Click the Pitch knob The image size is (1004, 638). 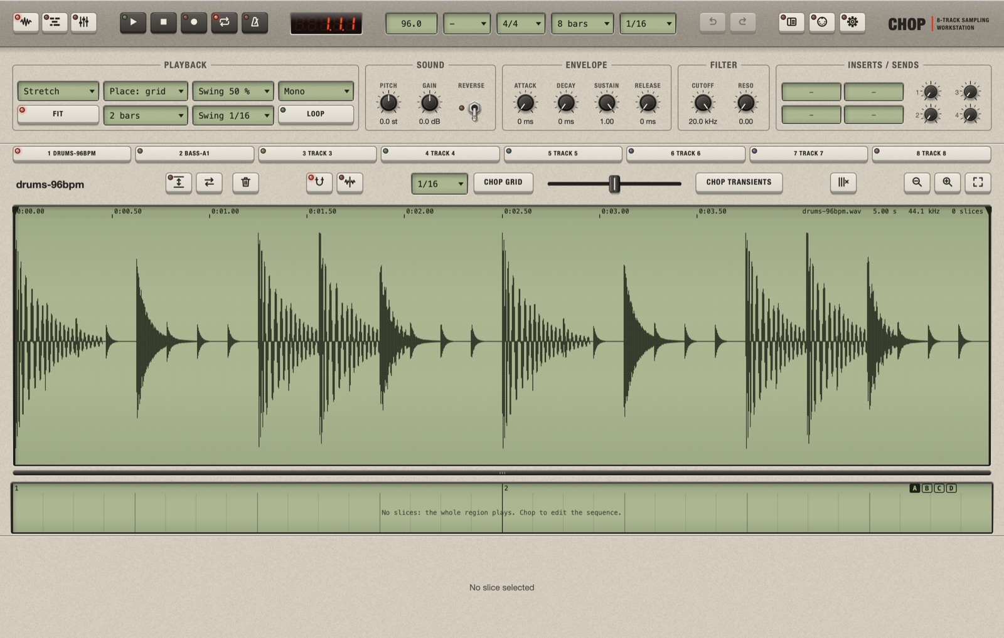pyautogui.click(x=388, y=103)
